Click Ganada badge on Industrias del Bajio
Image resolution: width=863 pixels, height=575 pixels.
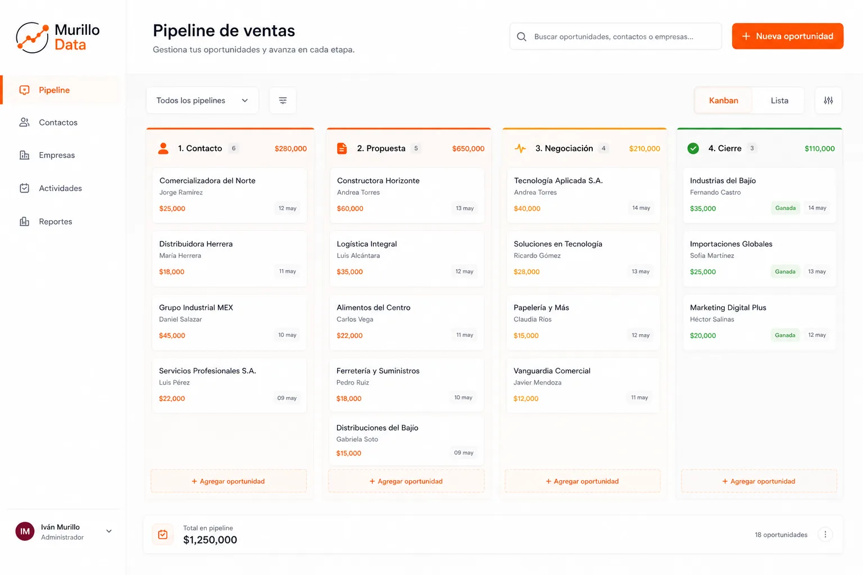coord(785,208)
